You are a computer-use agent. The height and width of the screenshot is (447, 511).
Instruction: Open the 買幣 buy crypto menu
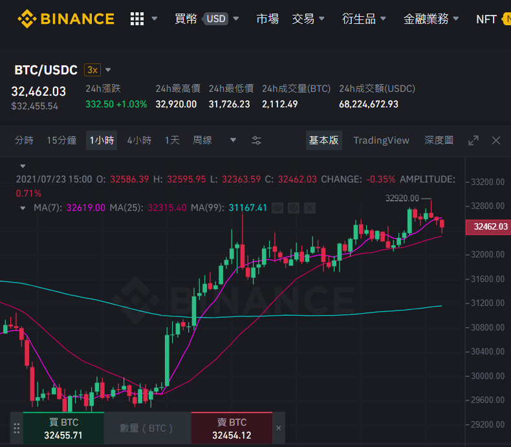186,19
